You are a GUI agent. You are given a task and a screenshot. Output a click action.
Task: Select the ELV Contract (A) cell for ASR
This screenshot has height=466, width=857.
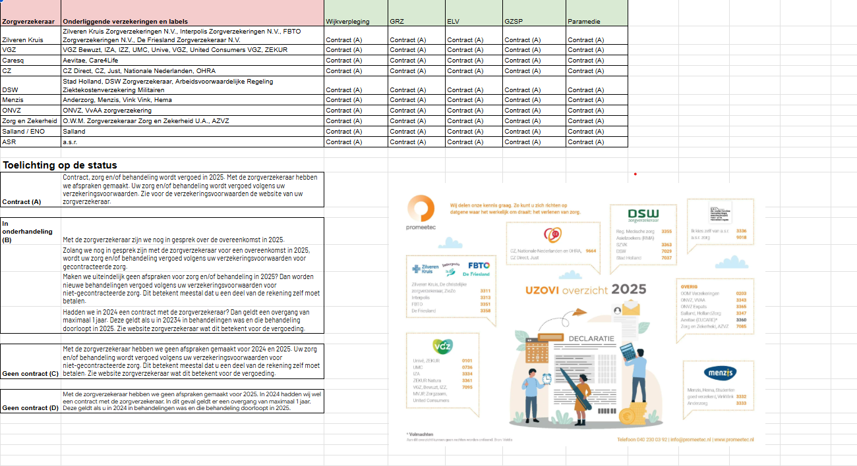pos(473,142)
